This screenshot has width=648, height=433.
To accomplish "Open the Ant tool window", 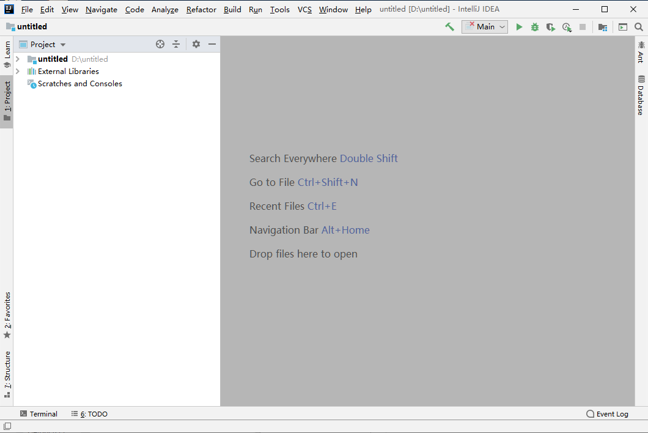I will tap(641, 52).
